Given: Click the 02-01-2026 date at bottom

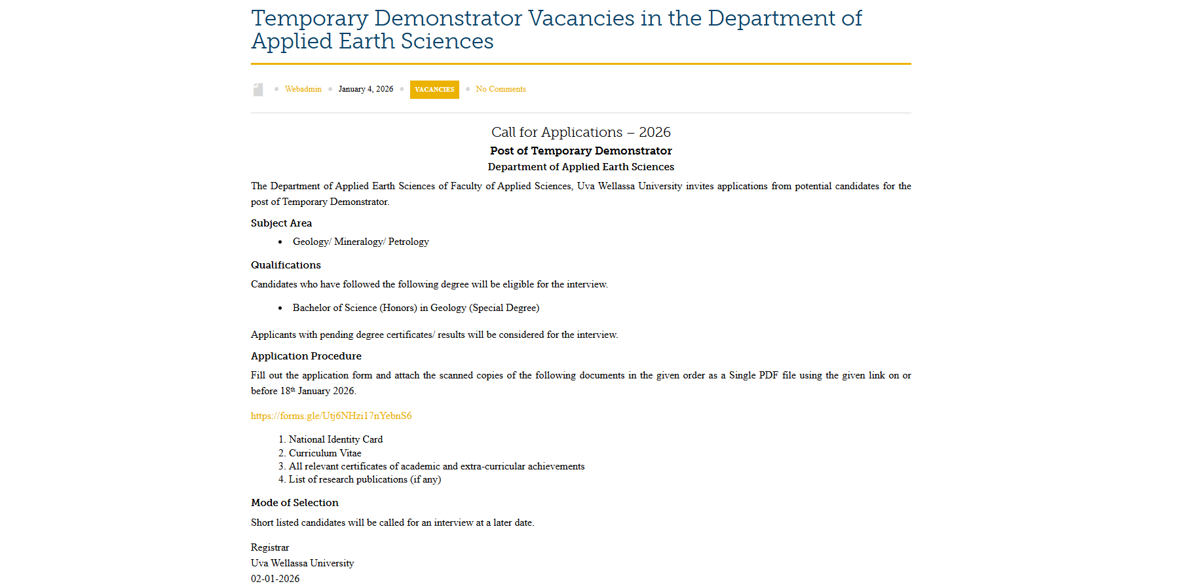Looking at the screenshot, I should 275,579.
